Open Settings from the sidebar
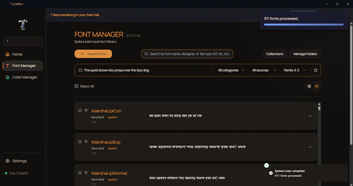 23,161
